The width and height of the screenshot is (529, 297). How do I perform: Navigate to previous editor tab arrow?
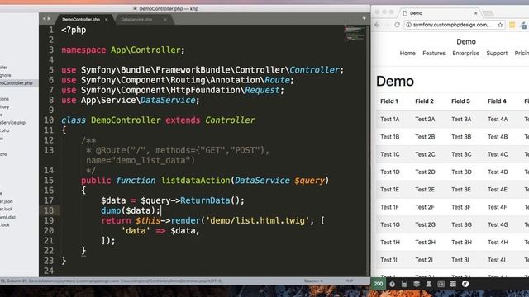[x=44, y=19]
